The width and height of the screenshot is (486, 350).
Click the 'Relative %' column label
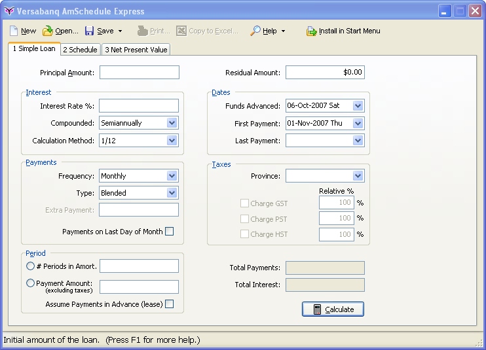(x=337, y=191)
